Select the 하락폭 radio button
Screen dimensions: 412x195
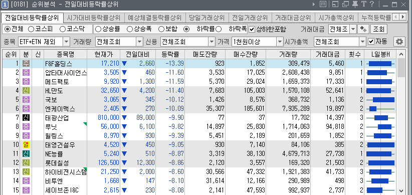[219, 29]
